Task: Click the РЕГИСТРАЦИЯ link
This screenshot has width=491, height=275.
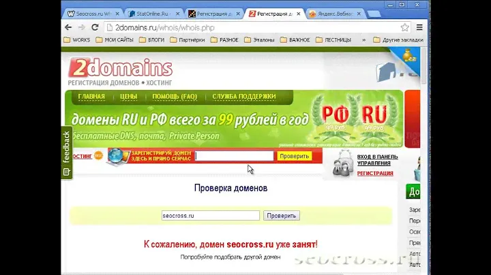Action: (x=375, y=174)
